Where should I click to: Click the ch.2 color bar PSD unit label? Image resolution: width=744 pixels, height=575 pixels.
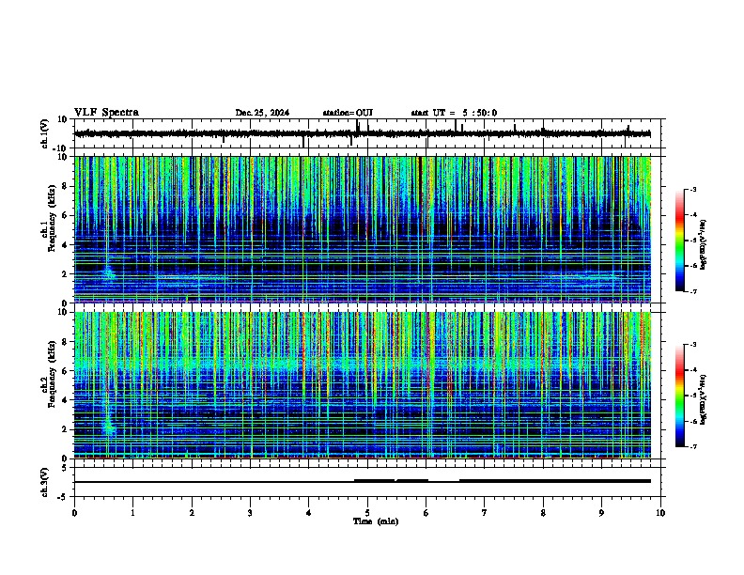coord(704,399)
